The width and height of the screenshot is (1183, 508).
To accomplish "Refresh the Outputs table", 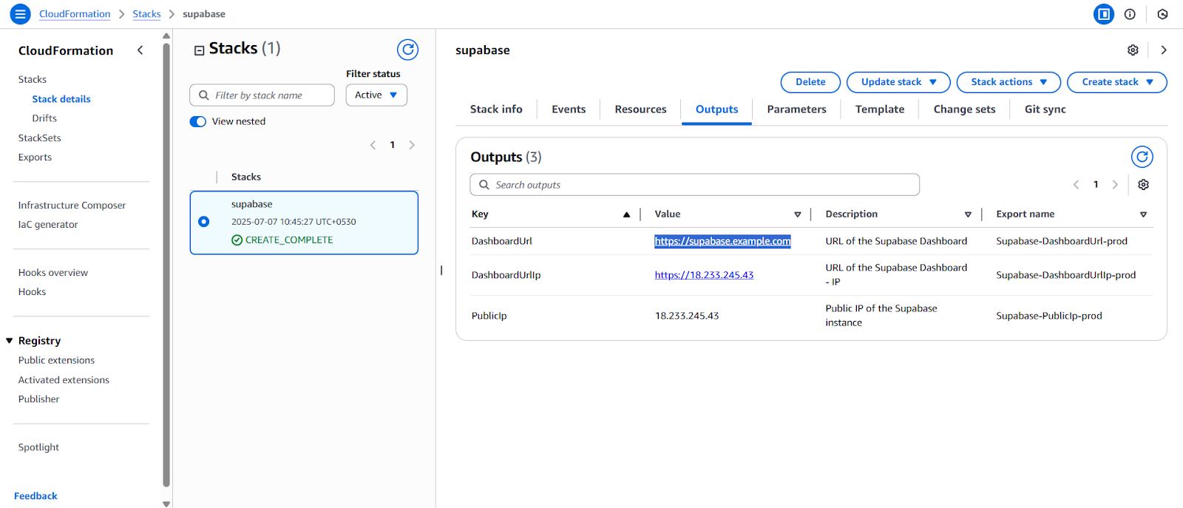I will pyautogui.click(x=1142, y=157).
